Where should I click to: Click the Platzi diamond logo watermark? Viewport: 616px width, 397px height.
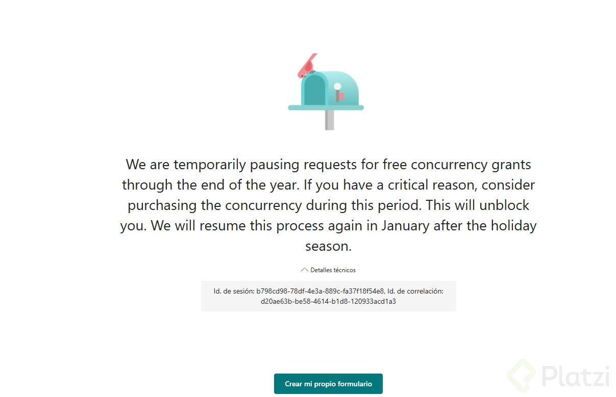[x=522, y=377]
